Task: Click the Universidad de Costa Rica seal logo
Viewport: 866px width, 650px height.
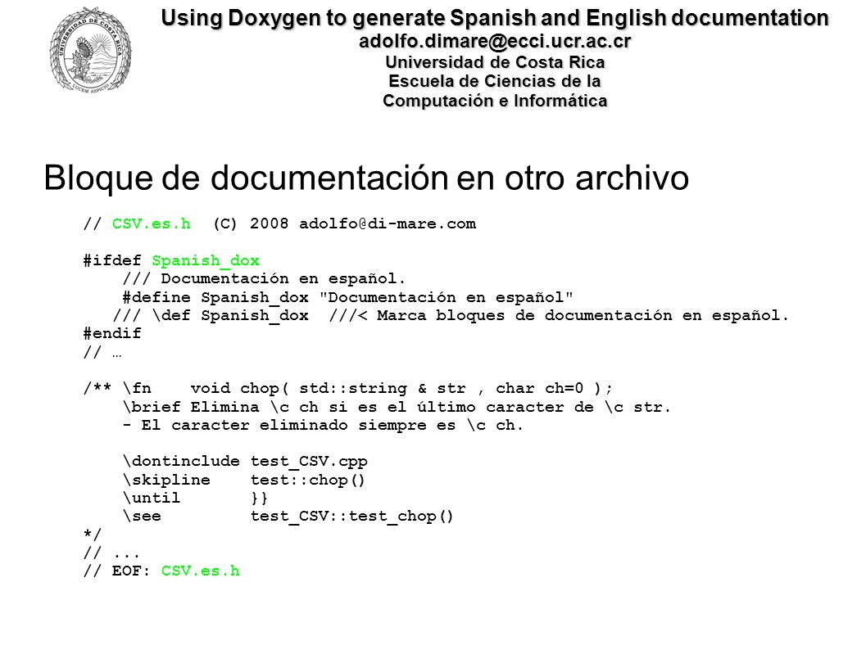Action: [91, 50]
